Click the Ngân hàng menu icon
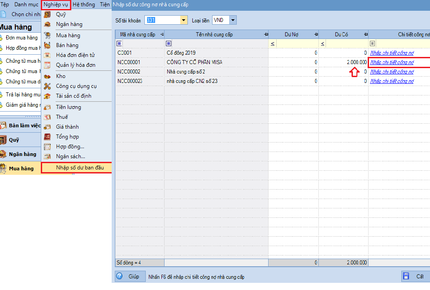 click(x=47, y=24)
